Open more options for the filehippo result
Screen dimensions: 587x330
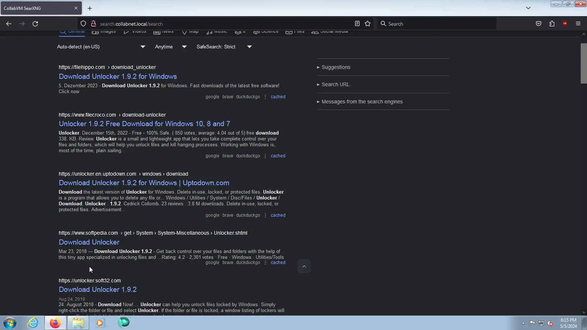[x=265, y=97]
